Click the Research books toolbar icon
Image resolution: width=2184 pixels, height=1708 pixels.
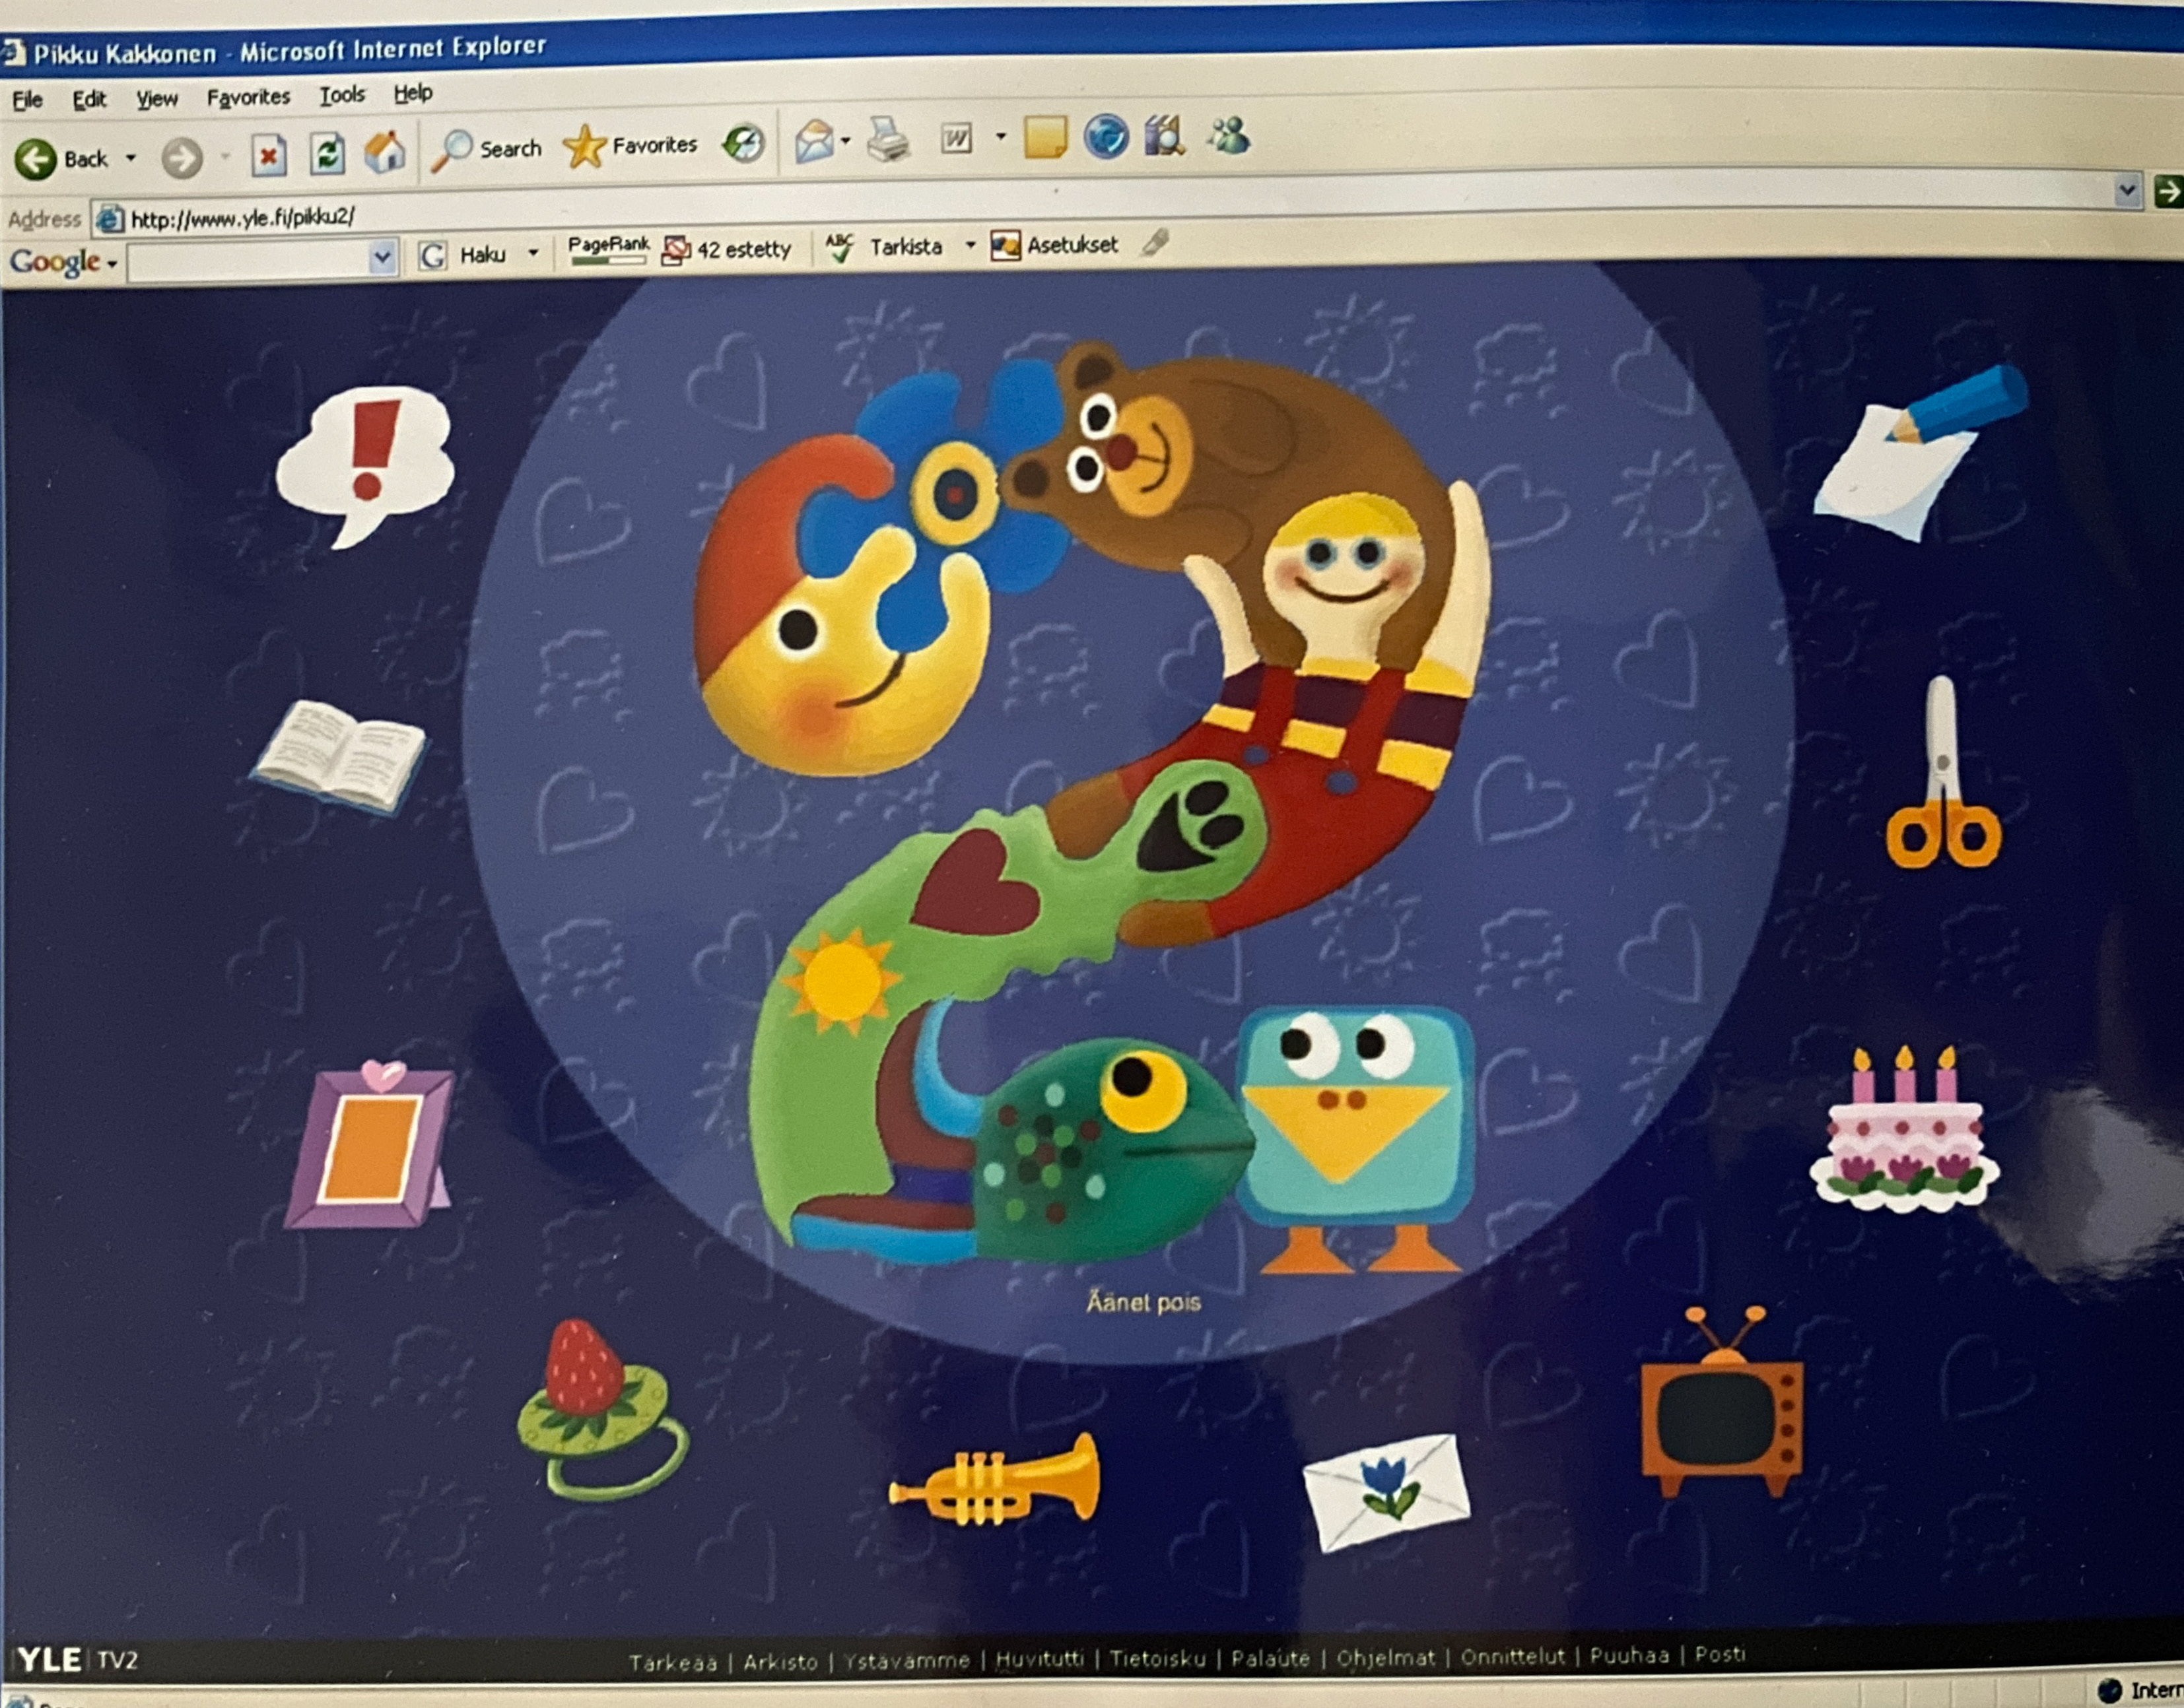coord(1165,135)
